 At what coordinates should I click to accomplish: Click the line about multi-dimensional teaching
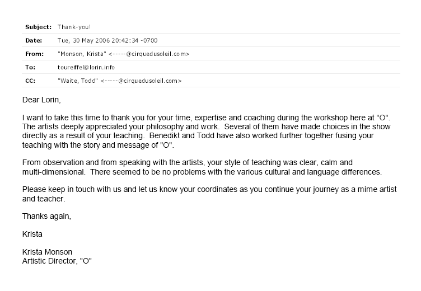202,172
